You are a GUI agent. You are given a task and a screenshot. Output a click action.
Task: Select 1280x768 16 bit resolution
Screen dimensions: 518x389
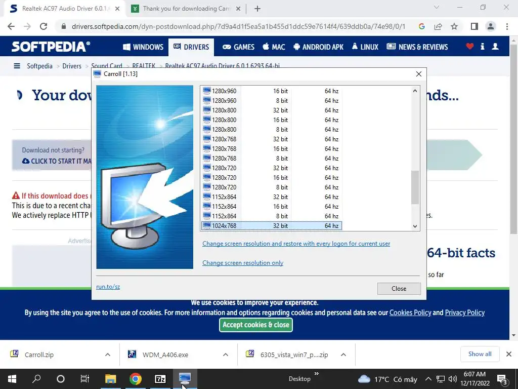[272, 148]
